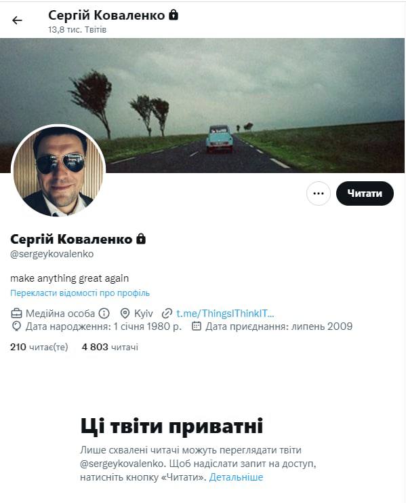Open the profile avatar photo
This screenshot has height=503, width=406.
tap(58, 170)
